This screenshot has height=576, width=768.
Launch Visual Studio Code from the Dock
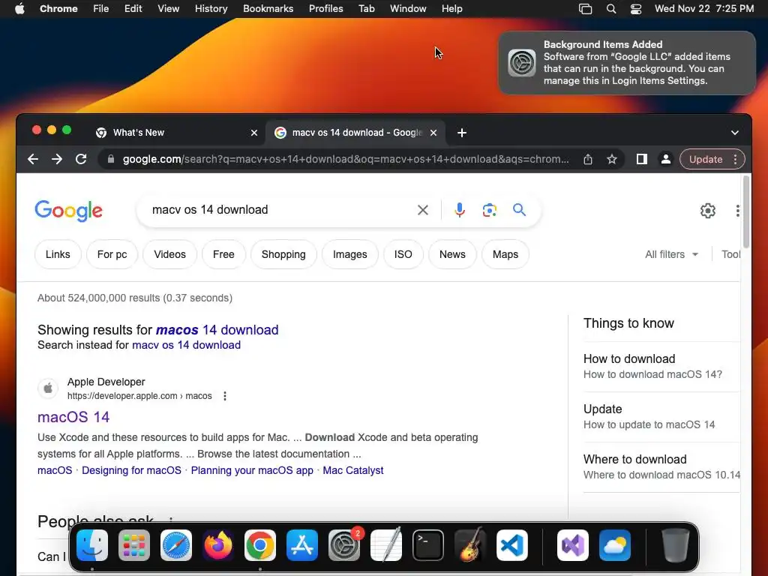pos(512,545)
